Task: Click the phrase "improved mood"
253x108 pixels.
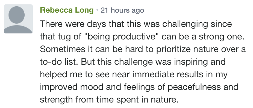Action: (72, 87)
